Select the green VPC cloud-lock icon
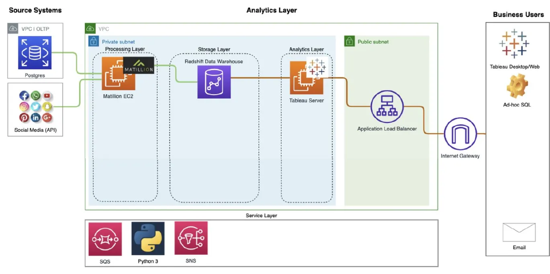The width and height of the screenshot is (550, 274). (x=90, y=28)
